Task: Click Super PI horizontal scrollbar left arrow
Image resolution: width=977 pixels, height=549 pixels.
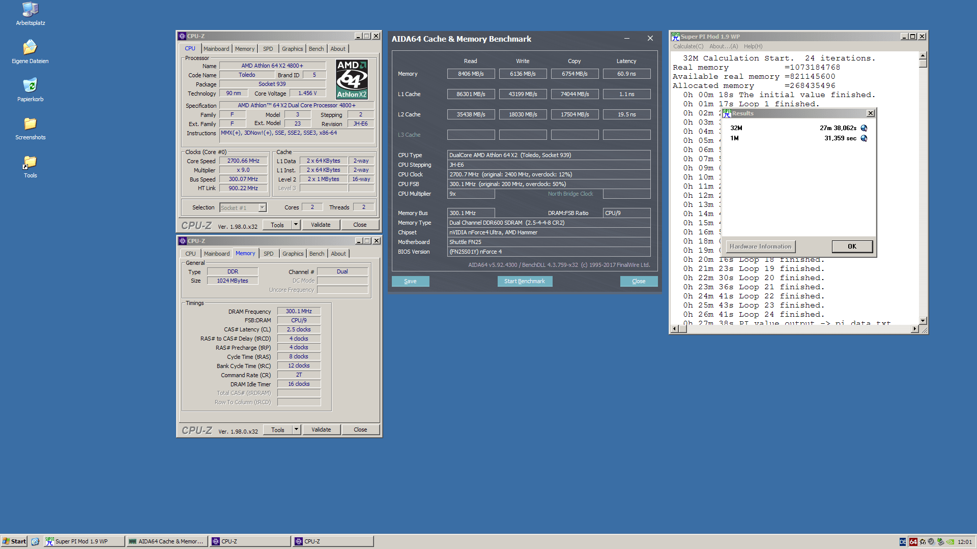Action: [675, 329]
